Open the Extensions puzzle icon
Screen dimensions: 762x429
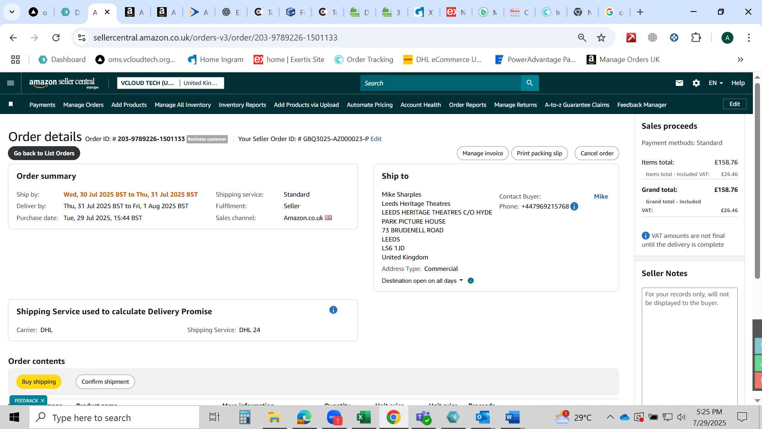[696, 38]
